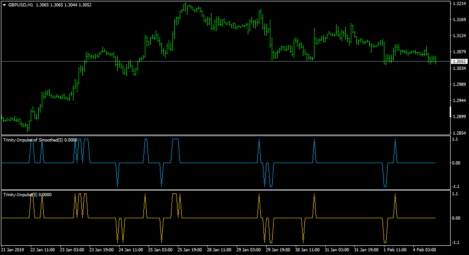Click the 1.3079 price scale label
The width and height of the screenshot is (469, 255).
(x=459, y=52)
